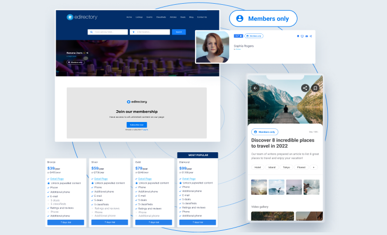Click the lock icon in the Bronze plan
The width and height of the screenshot is (387, 235).
pyautogui.click(x=48, y=183)
